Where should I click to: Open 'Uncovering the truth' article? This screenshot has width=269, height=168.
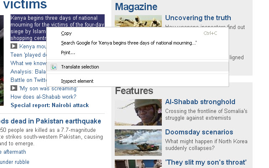coord(198,18)
